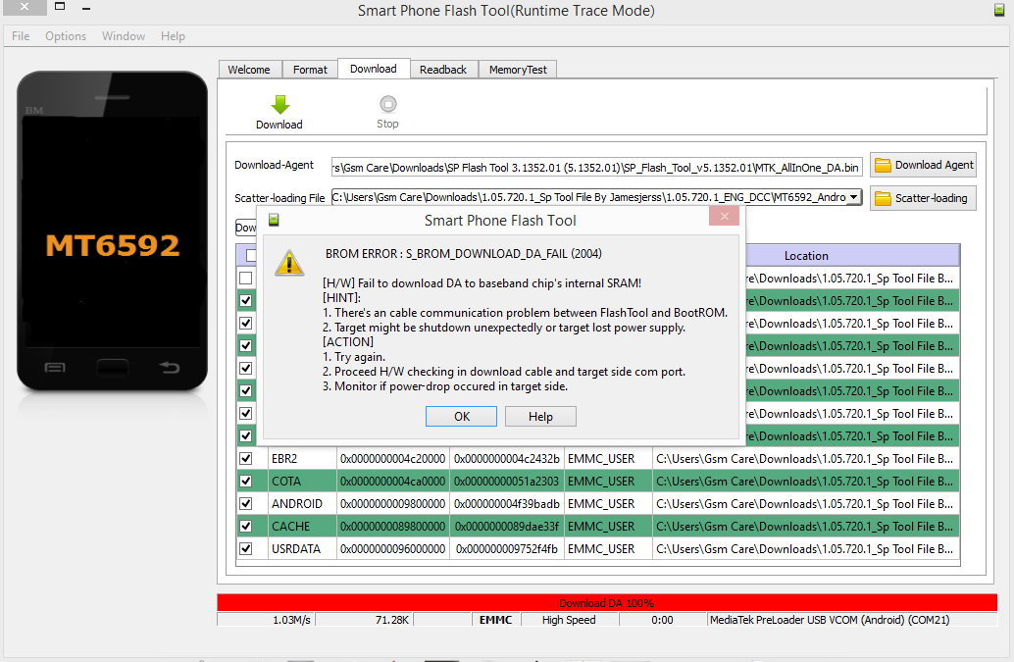1014x662 pixels.
Task: Click the phone's menu key icon
Action: [x=55, y=368]
